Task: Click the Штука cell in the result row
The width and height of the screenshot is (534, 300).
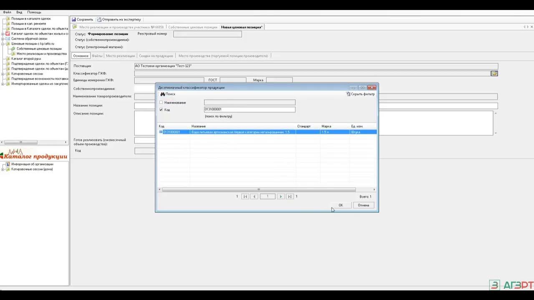Action: [x=363, y=132]
